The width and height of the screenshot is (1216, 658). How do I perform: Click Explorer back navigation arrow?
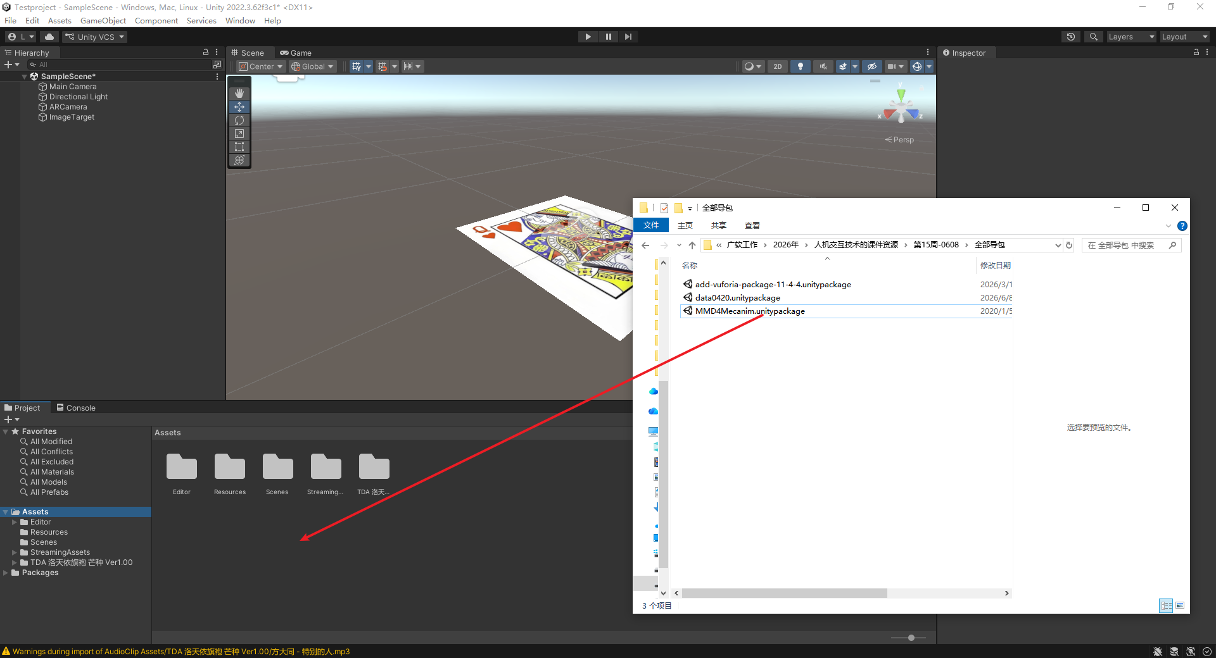(x=645, y=245)
